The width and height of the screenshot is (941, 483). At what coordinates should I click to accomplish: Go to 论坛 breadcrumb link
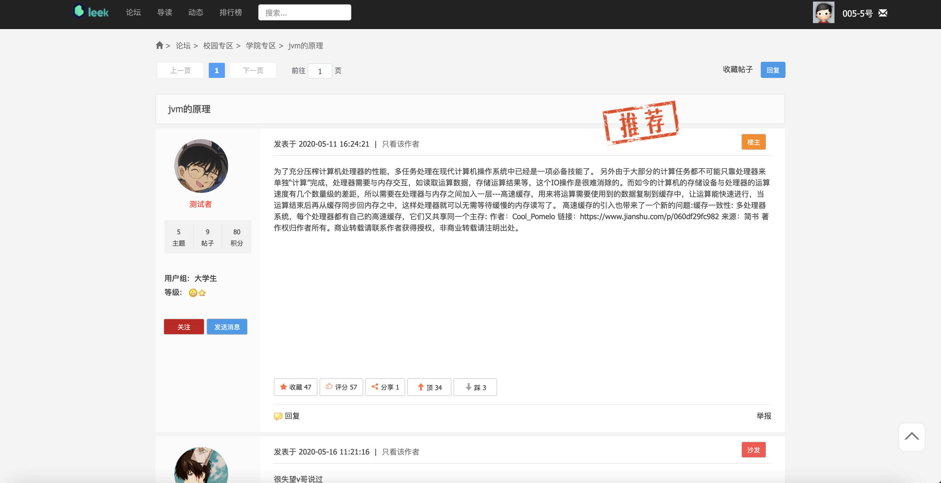(x=183, y=46)
